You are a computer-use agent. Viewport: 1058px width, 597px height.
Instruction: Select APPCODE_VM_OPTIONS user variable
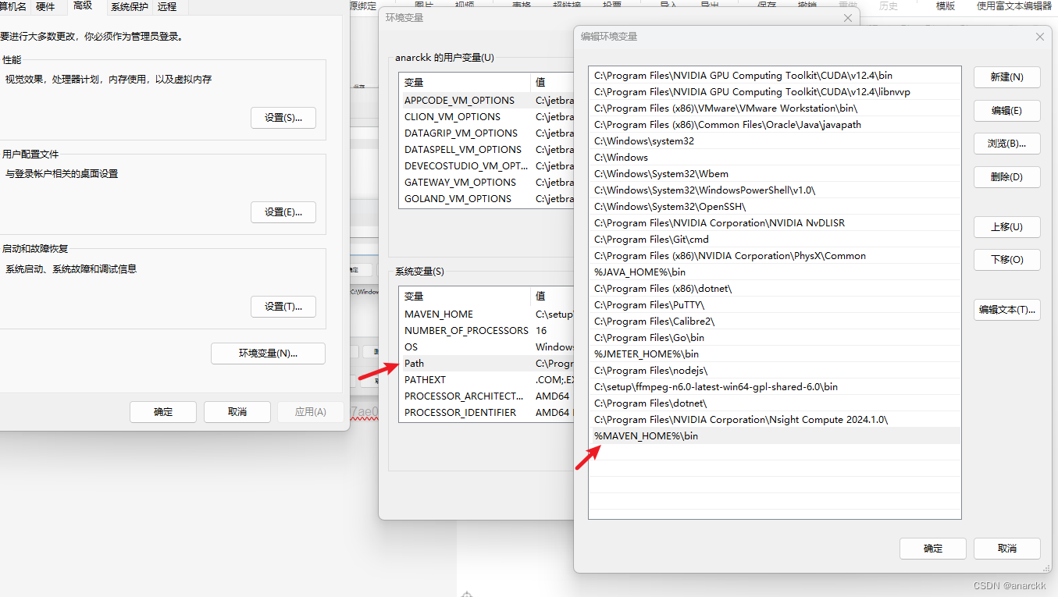(486, 101)
